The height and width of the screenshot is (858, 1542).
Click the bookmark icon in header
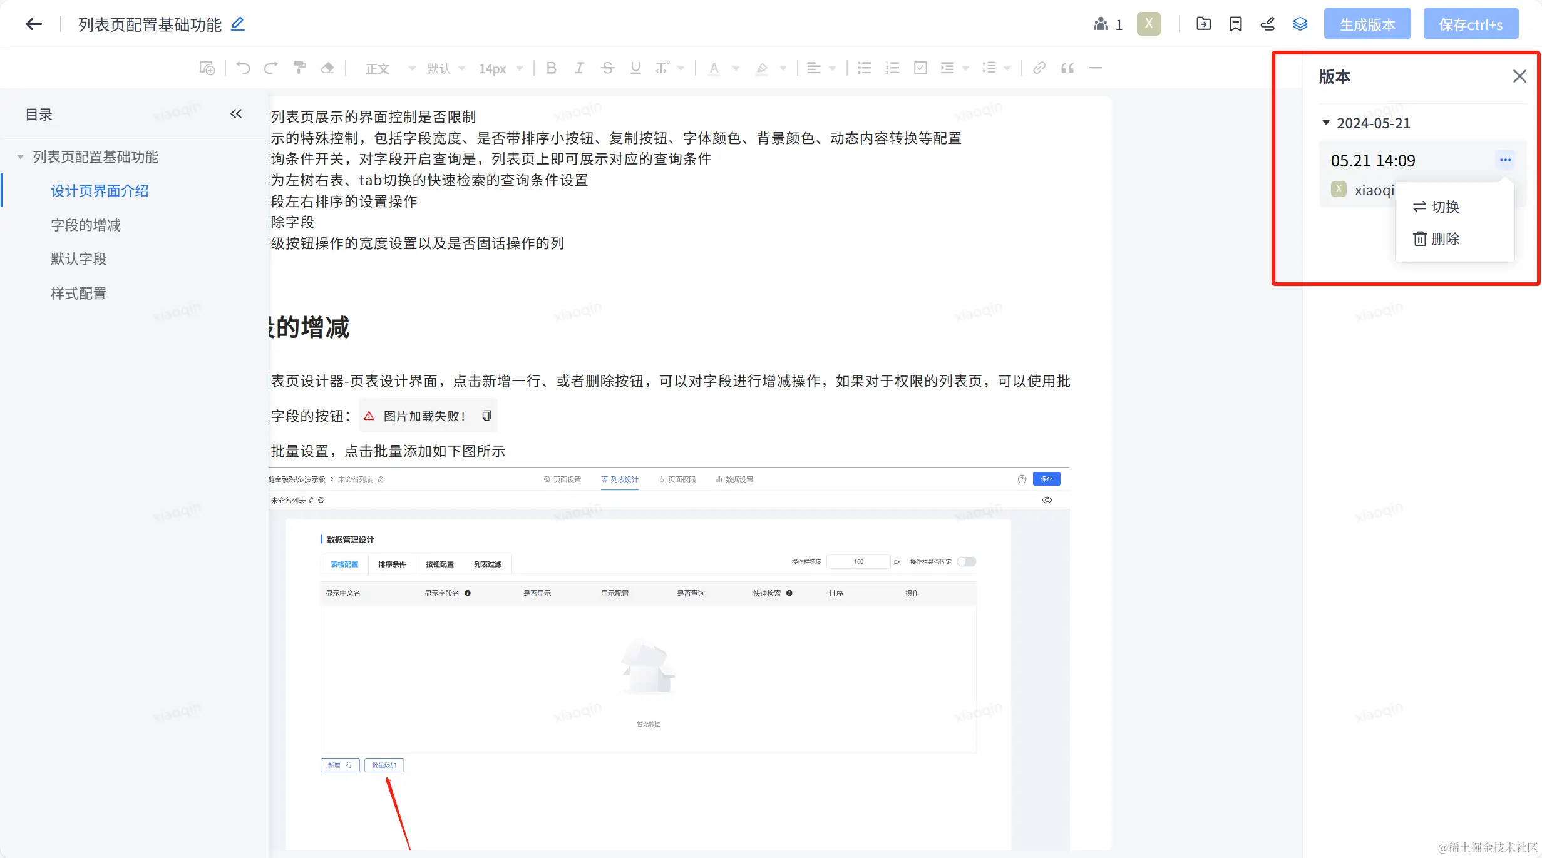[x=1235, y=24]
